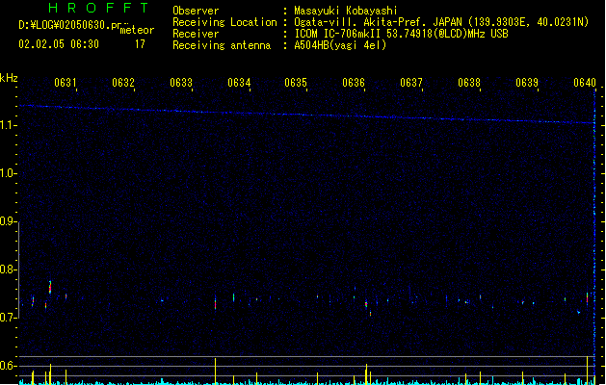Click the 0639 time marker

tap(527, 83)
